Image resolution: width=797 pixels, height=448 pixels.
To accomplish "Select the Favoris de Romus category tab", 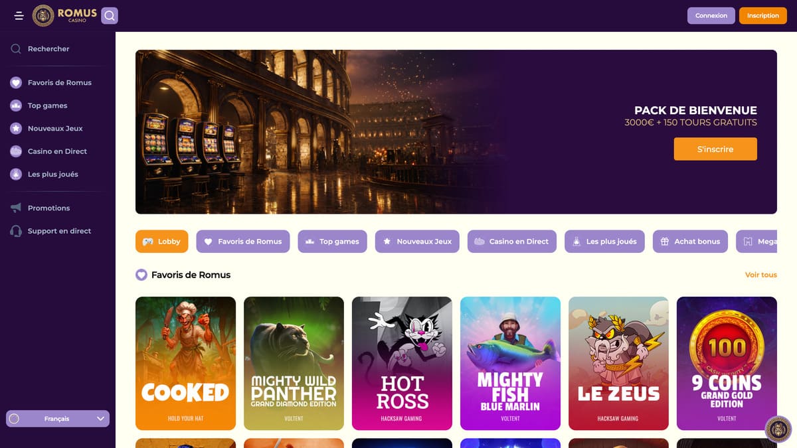I will point(243,242).
